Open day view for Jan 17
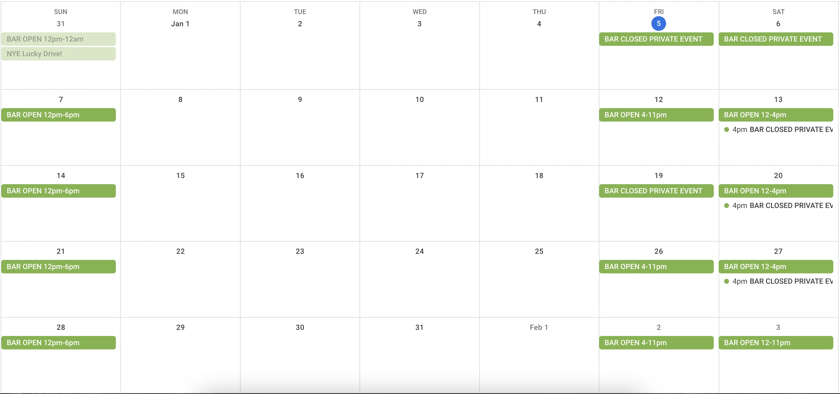Viewport: 840px width, 394px height. (419, 175)
